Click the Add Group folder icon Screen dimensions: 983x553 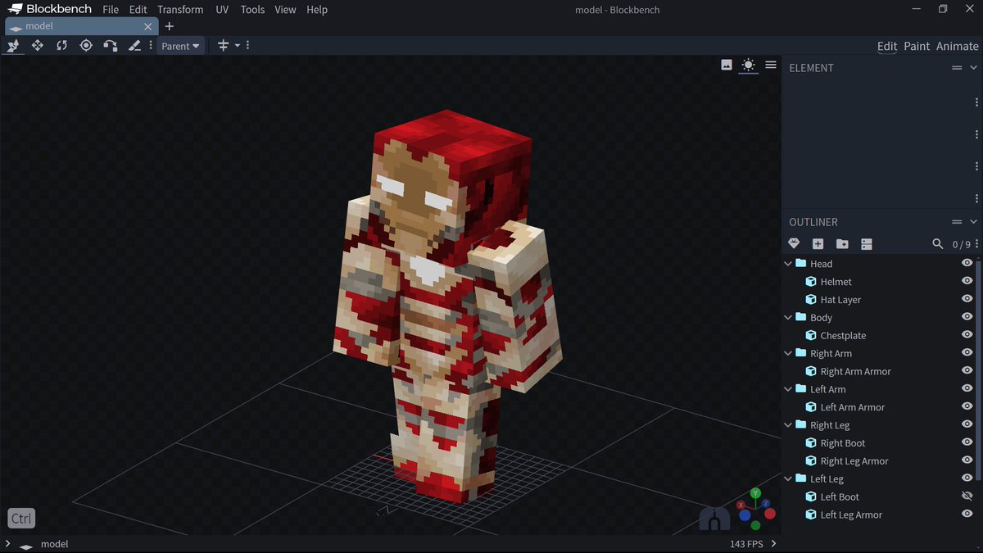[x=842, y=244]
